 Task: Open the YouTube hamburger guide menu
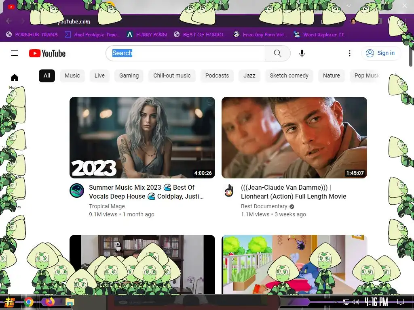pyautogui.click(x=15, y=53)
